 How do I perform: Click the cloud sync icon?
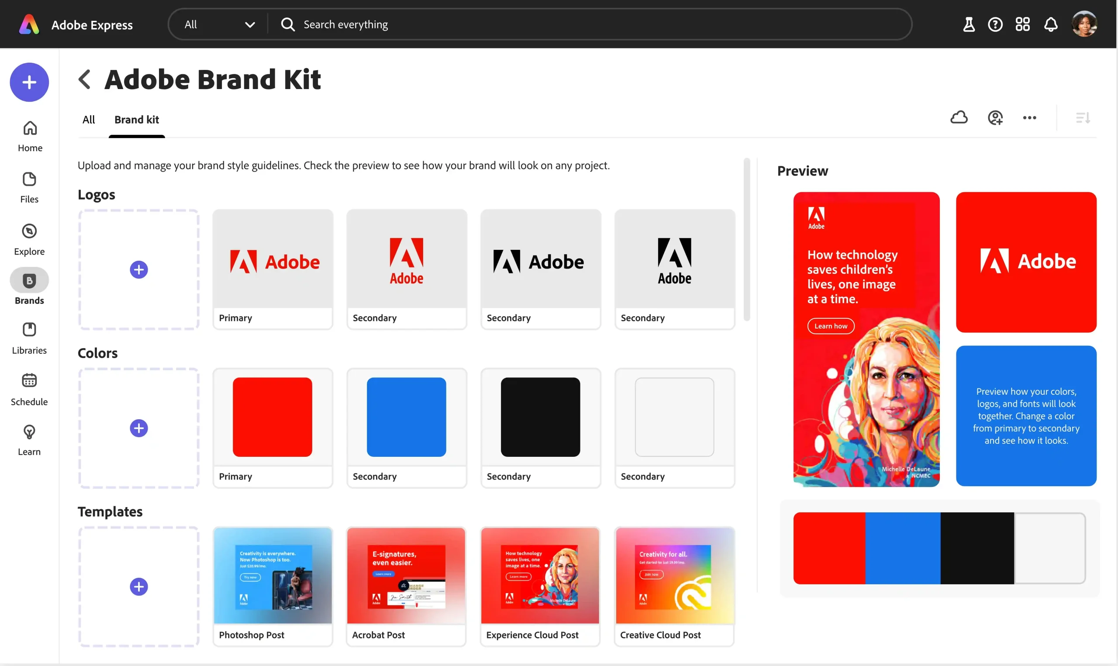pos(958,117)
